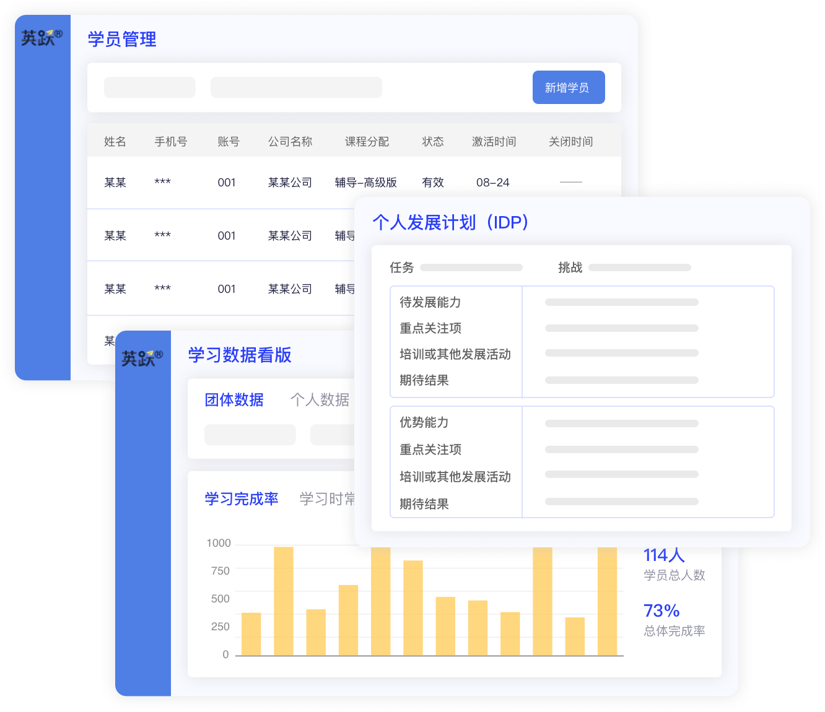825x712 pixels.
Task: Click the 学习数据看版 title
Action: (x=240, y=355)
